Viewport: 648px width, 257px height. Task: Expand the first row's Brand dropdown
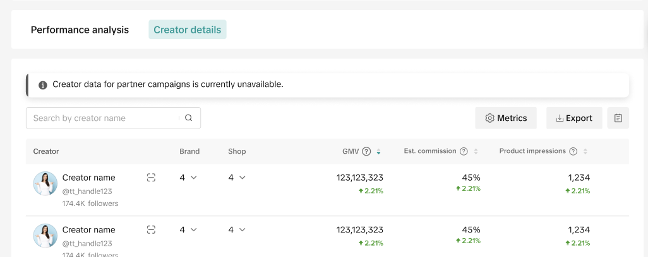188,178
